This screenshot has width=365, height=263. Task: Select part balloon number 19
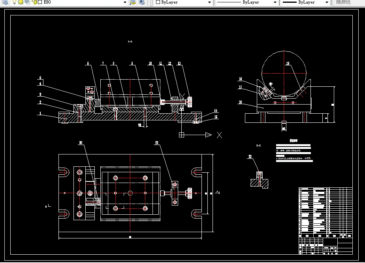coord(288,63)
